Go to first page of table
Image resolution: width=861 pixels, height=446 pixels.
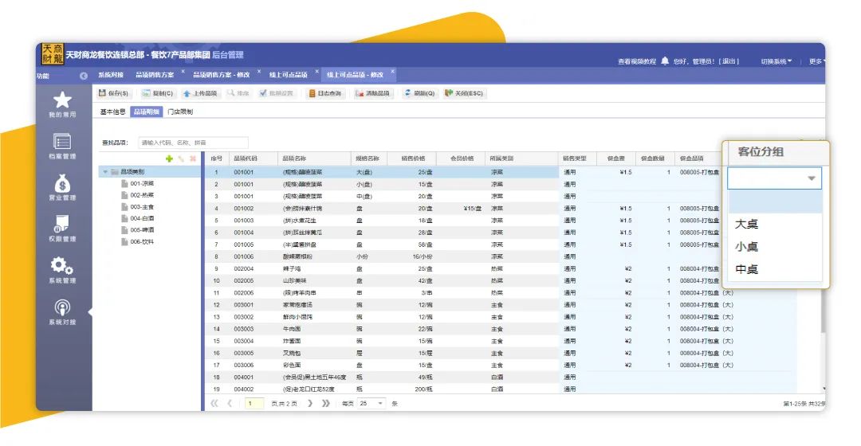pos(214,403)
